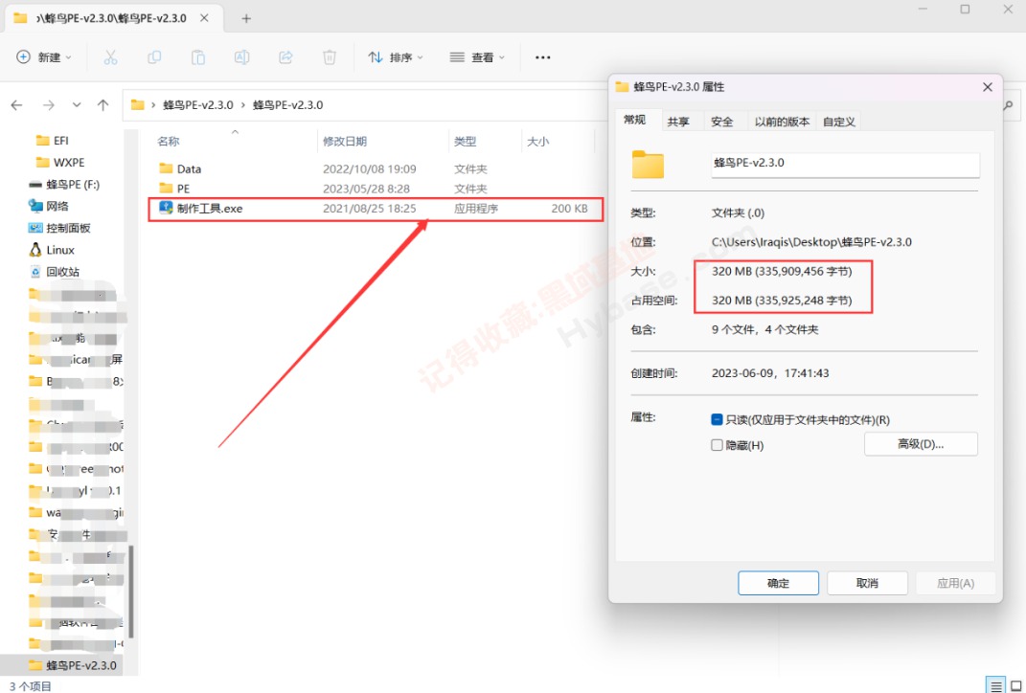Click the 2022/10/08 19:09 date cell
Screen dimensions: 1026x693
click(x=370, y=168)
